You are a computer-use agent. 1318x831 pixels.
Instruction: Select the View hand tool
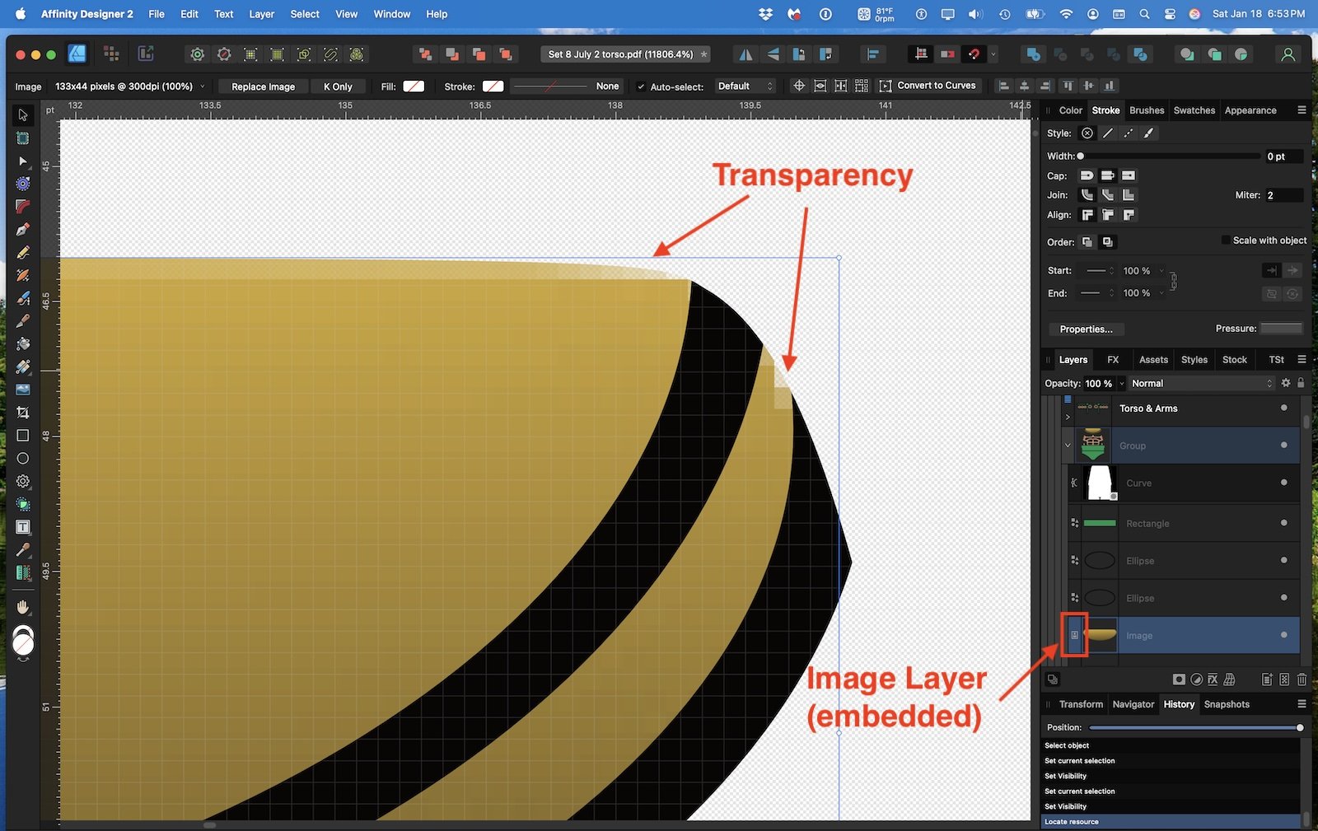click(x=23, y=607)
